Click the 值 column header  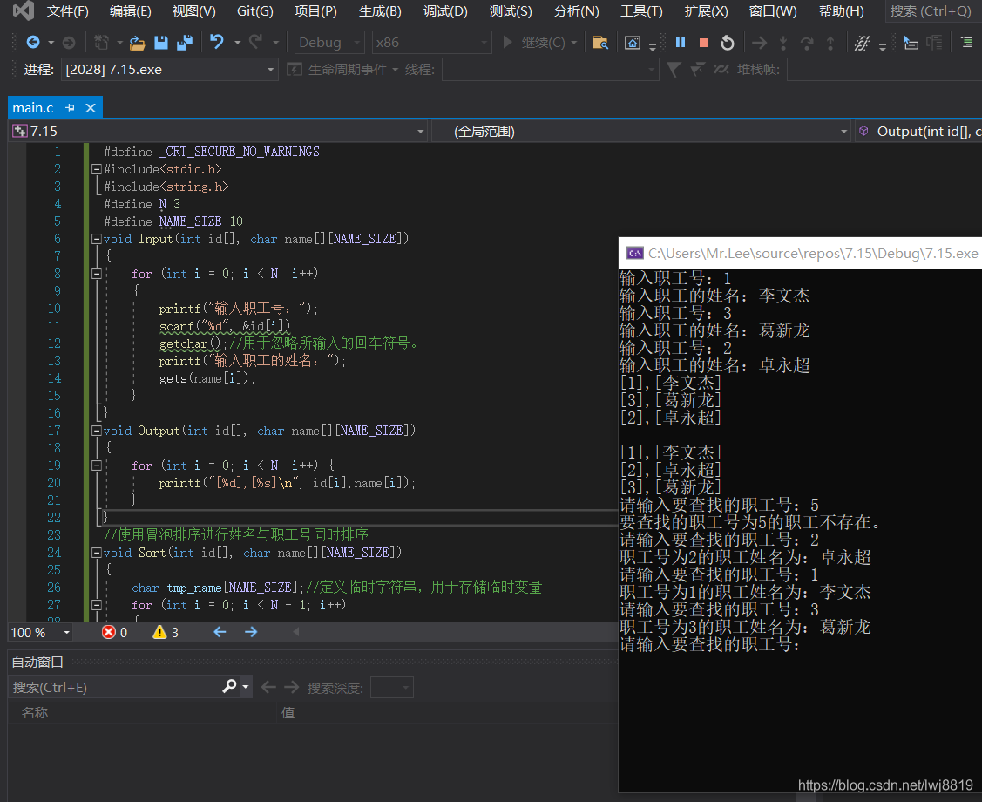pos(288,712)
